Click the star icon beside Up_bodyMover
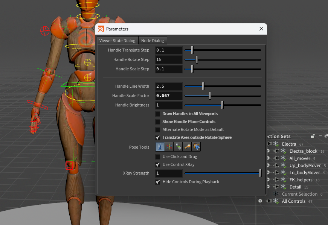This screenshot has width=328, height=225. (x=284, y=165)
